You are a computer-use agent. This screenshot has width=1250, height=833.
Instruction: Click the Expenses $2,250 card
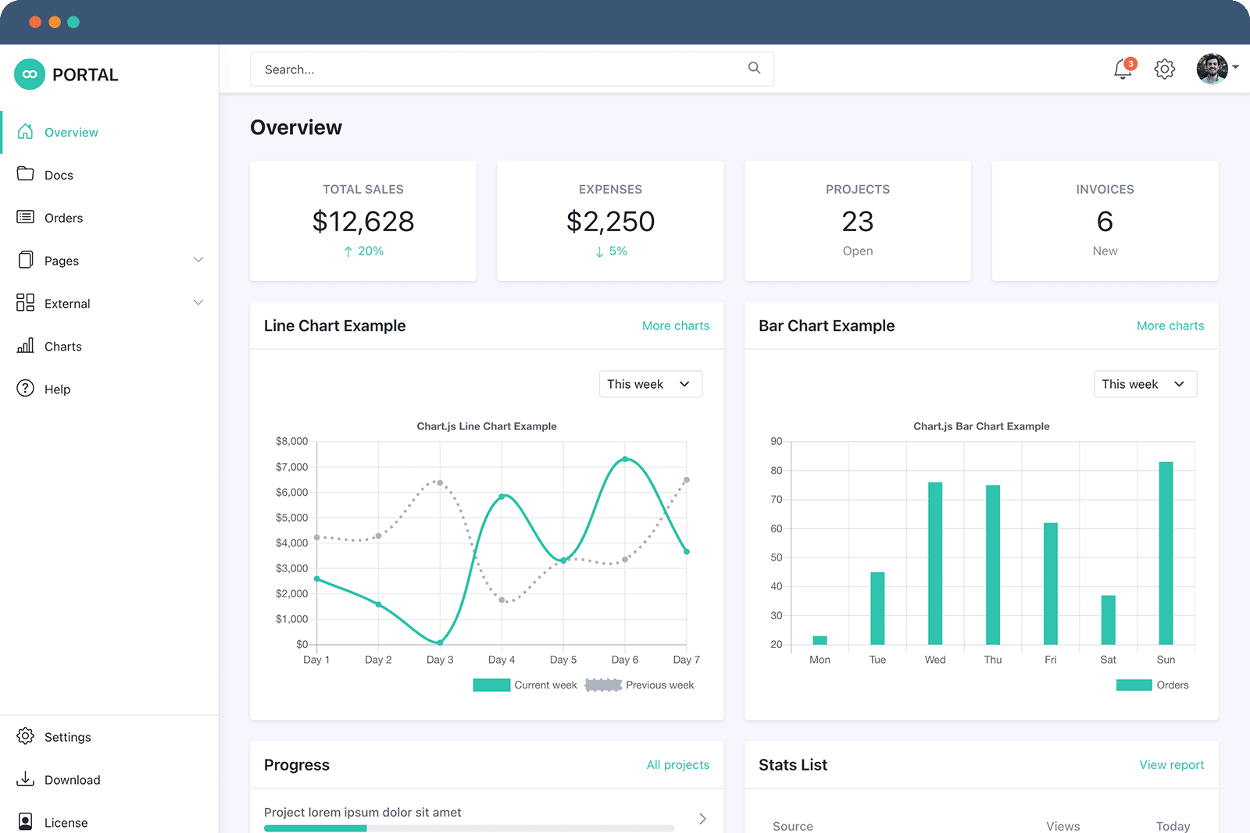coord(610,221)
